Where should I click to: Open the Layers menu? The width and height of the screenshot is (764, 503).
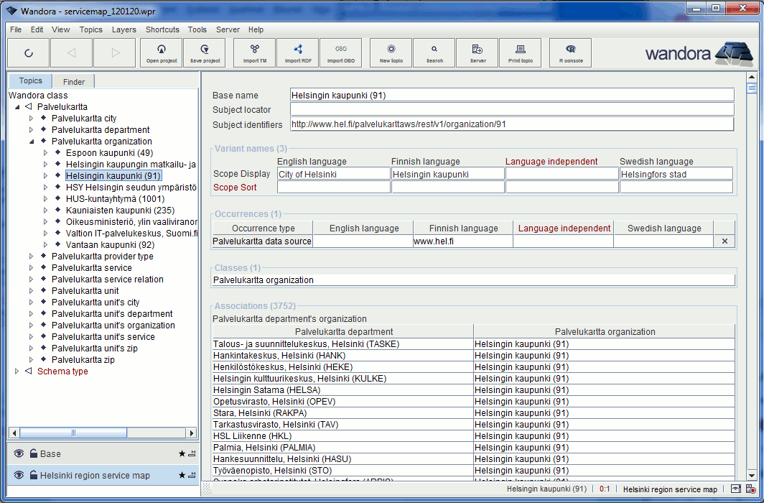(124, 29)
